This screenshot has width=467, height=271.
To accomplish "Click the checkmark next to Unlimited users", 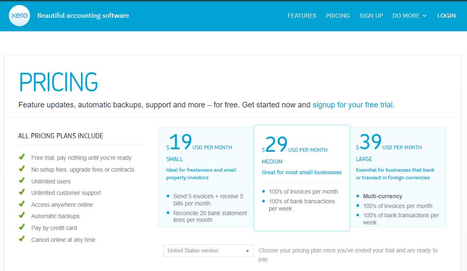I will [x=22, y=180].
